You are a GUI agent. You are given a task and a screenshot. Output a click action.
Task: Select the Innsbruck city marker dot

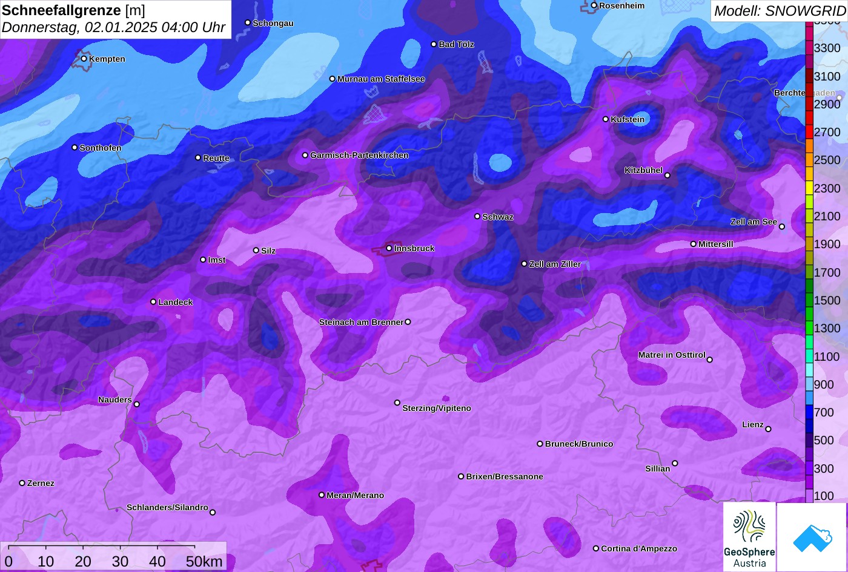389,248
